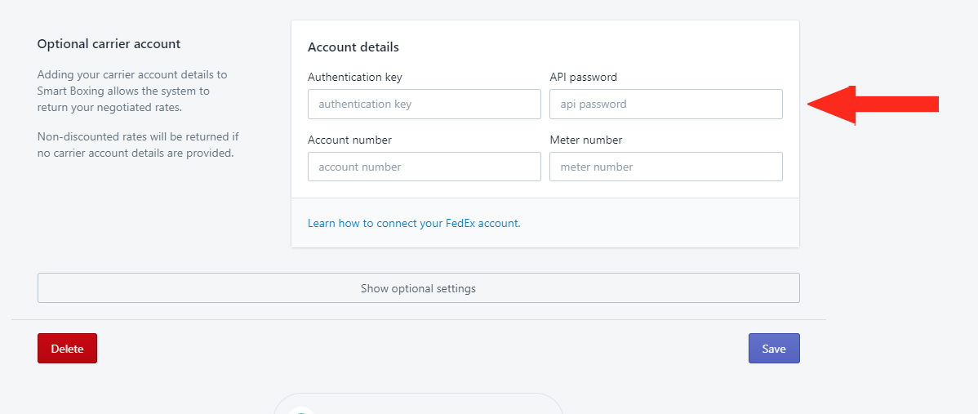Click the red arrow annotation graphic

point(873,105)
